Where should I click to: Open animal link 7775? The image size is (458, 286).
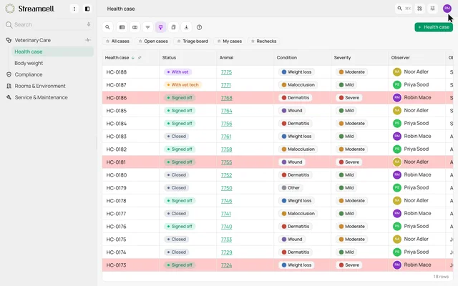click(x=226, y=72)
